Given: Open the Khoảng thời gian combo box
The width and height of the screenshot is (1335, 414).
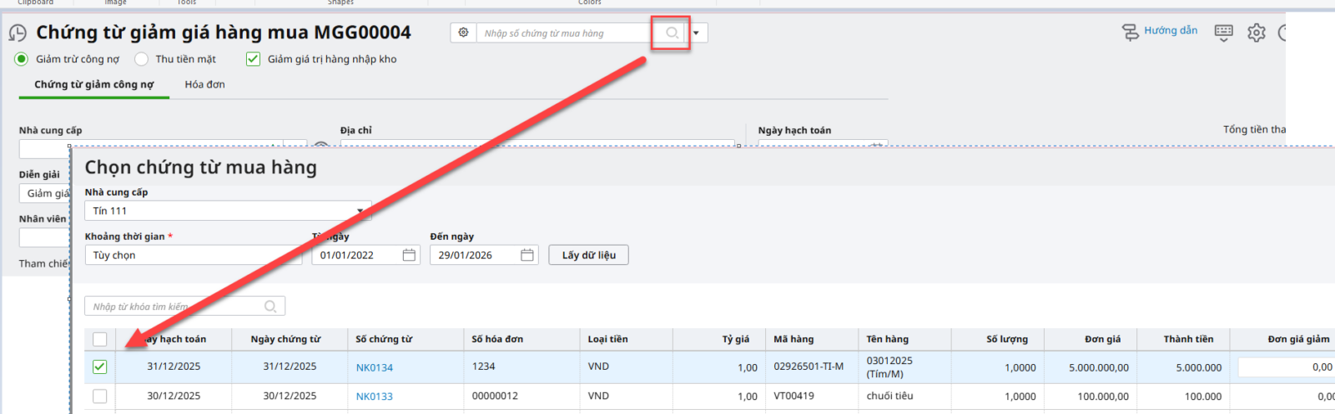Looking at the screenshot, I should pyautogui.click(x=192, y=255).
